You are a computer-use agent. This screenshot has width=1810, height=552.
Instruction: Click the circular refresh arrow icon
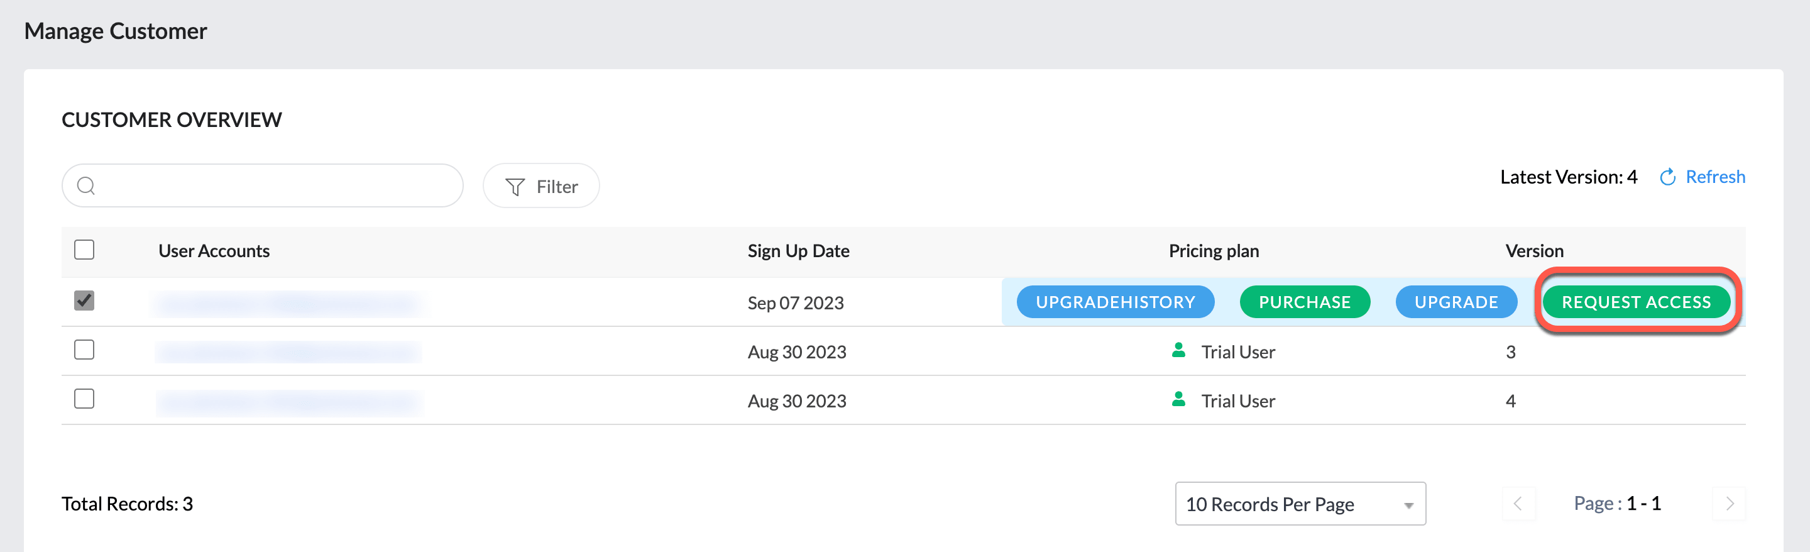(1667, 177)
